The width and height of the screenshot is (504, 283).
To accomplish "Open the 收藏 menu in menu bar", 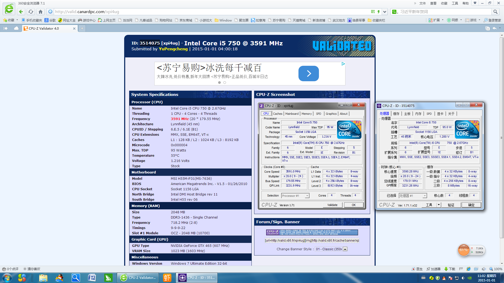I will (x=444, y=3).
